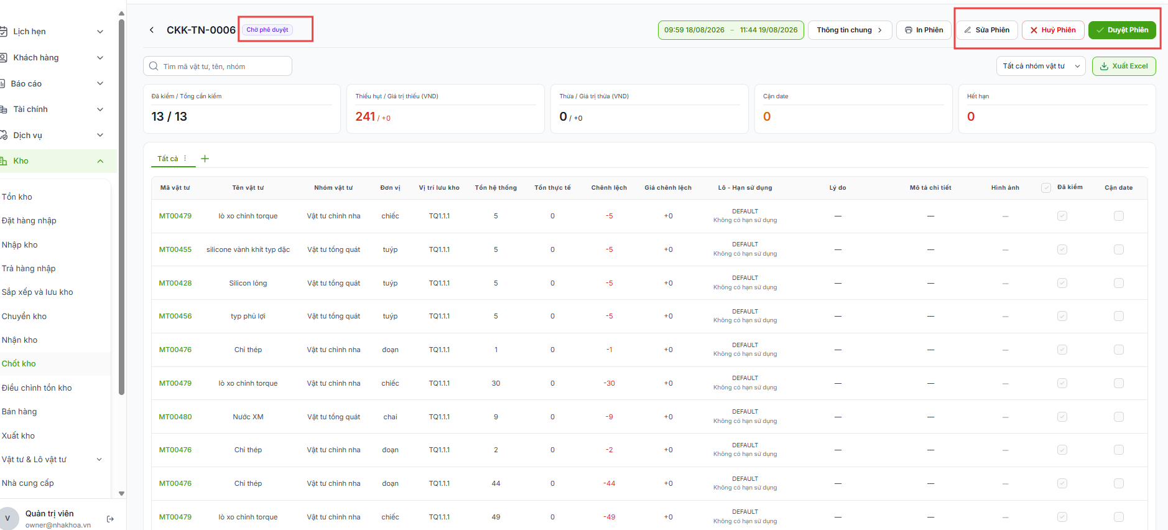The width and height of the screenshot is (1168, 530).
Task: Approve session with Duyệt Phiên button
Action: tap(1122, 30)
